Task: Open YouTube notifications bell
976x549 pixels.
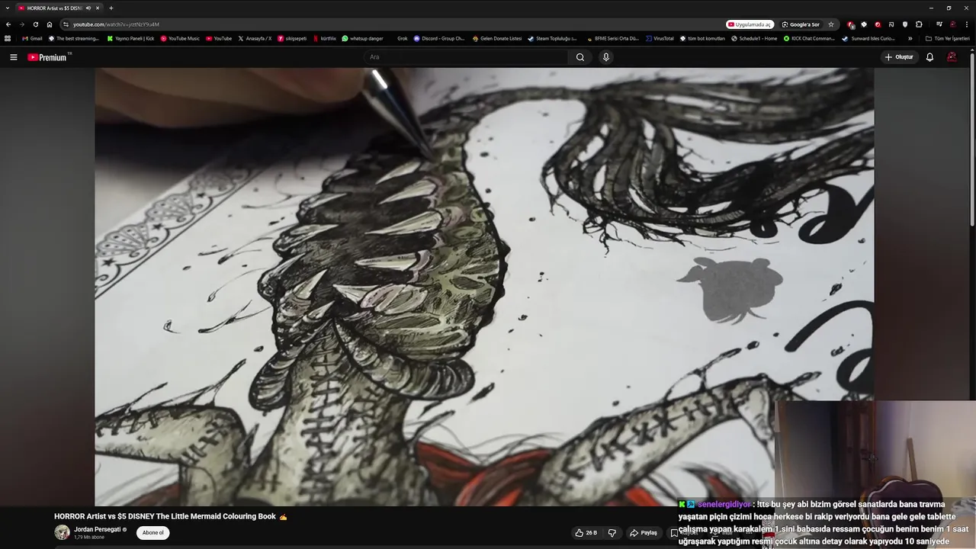Action: point(929,57)
